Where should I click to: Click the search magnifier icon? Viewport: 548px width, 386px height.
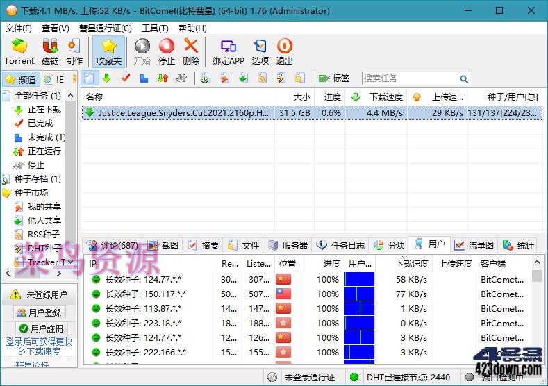[464, 79]
